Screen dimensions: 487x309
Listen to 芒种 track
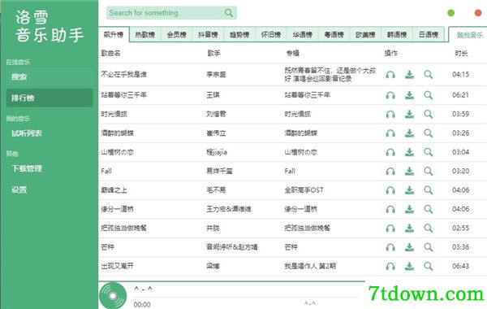click(390, 247)
